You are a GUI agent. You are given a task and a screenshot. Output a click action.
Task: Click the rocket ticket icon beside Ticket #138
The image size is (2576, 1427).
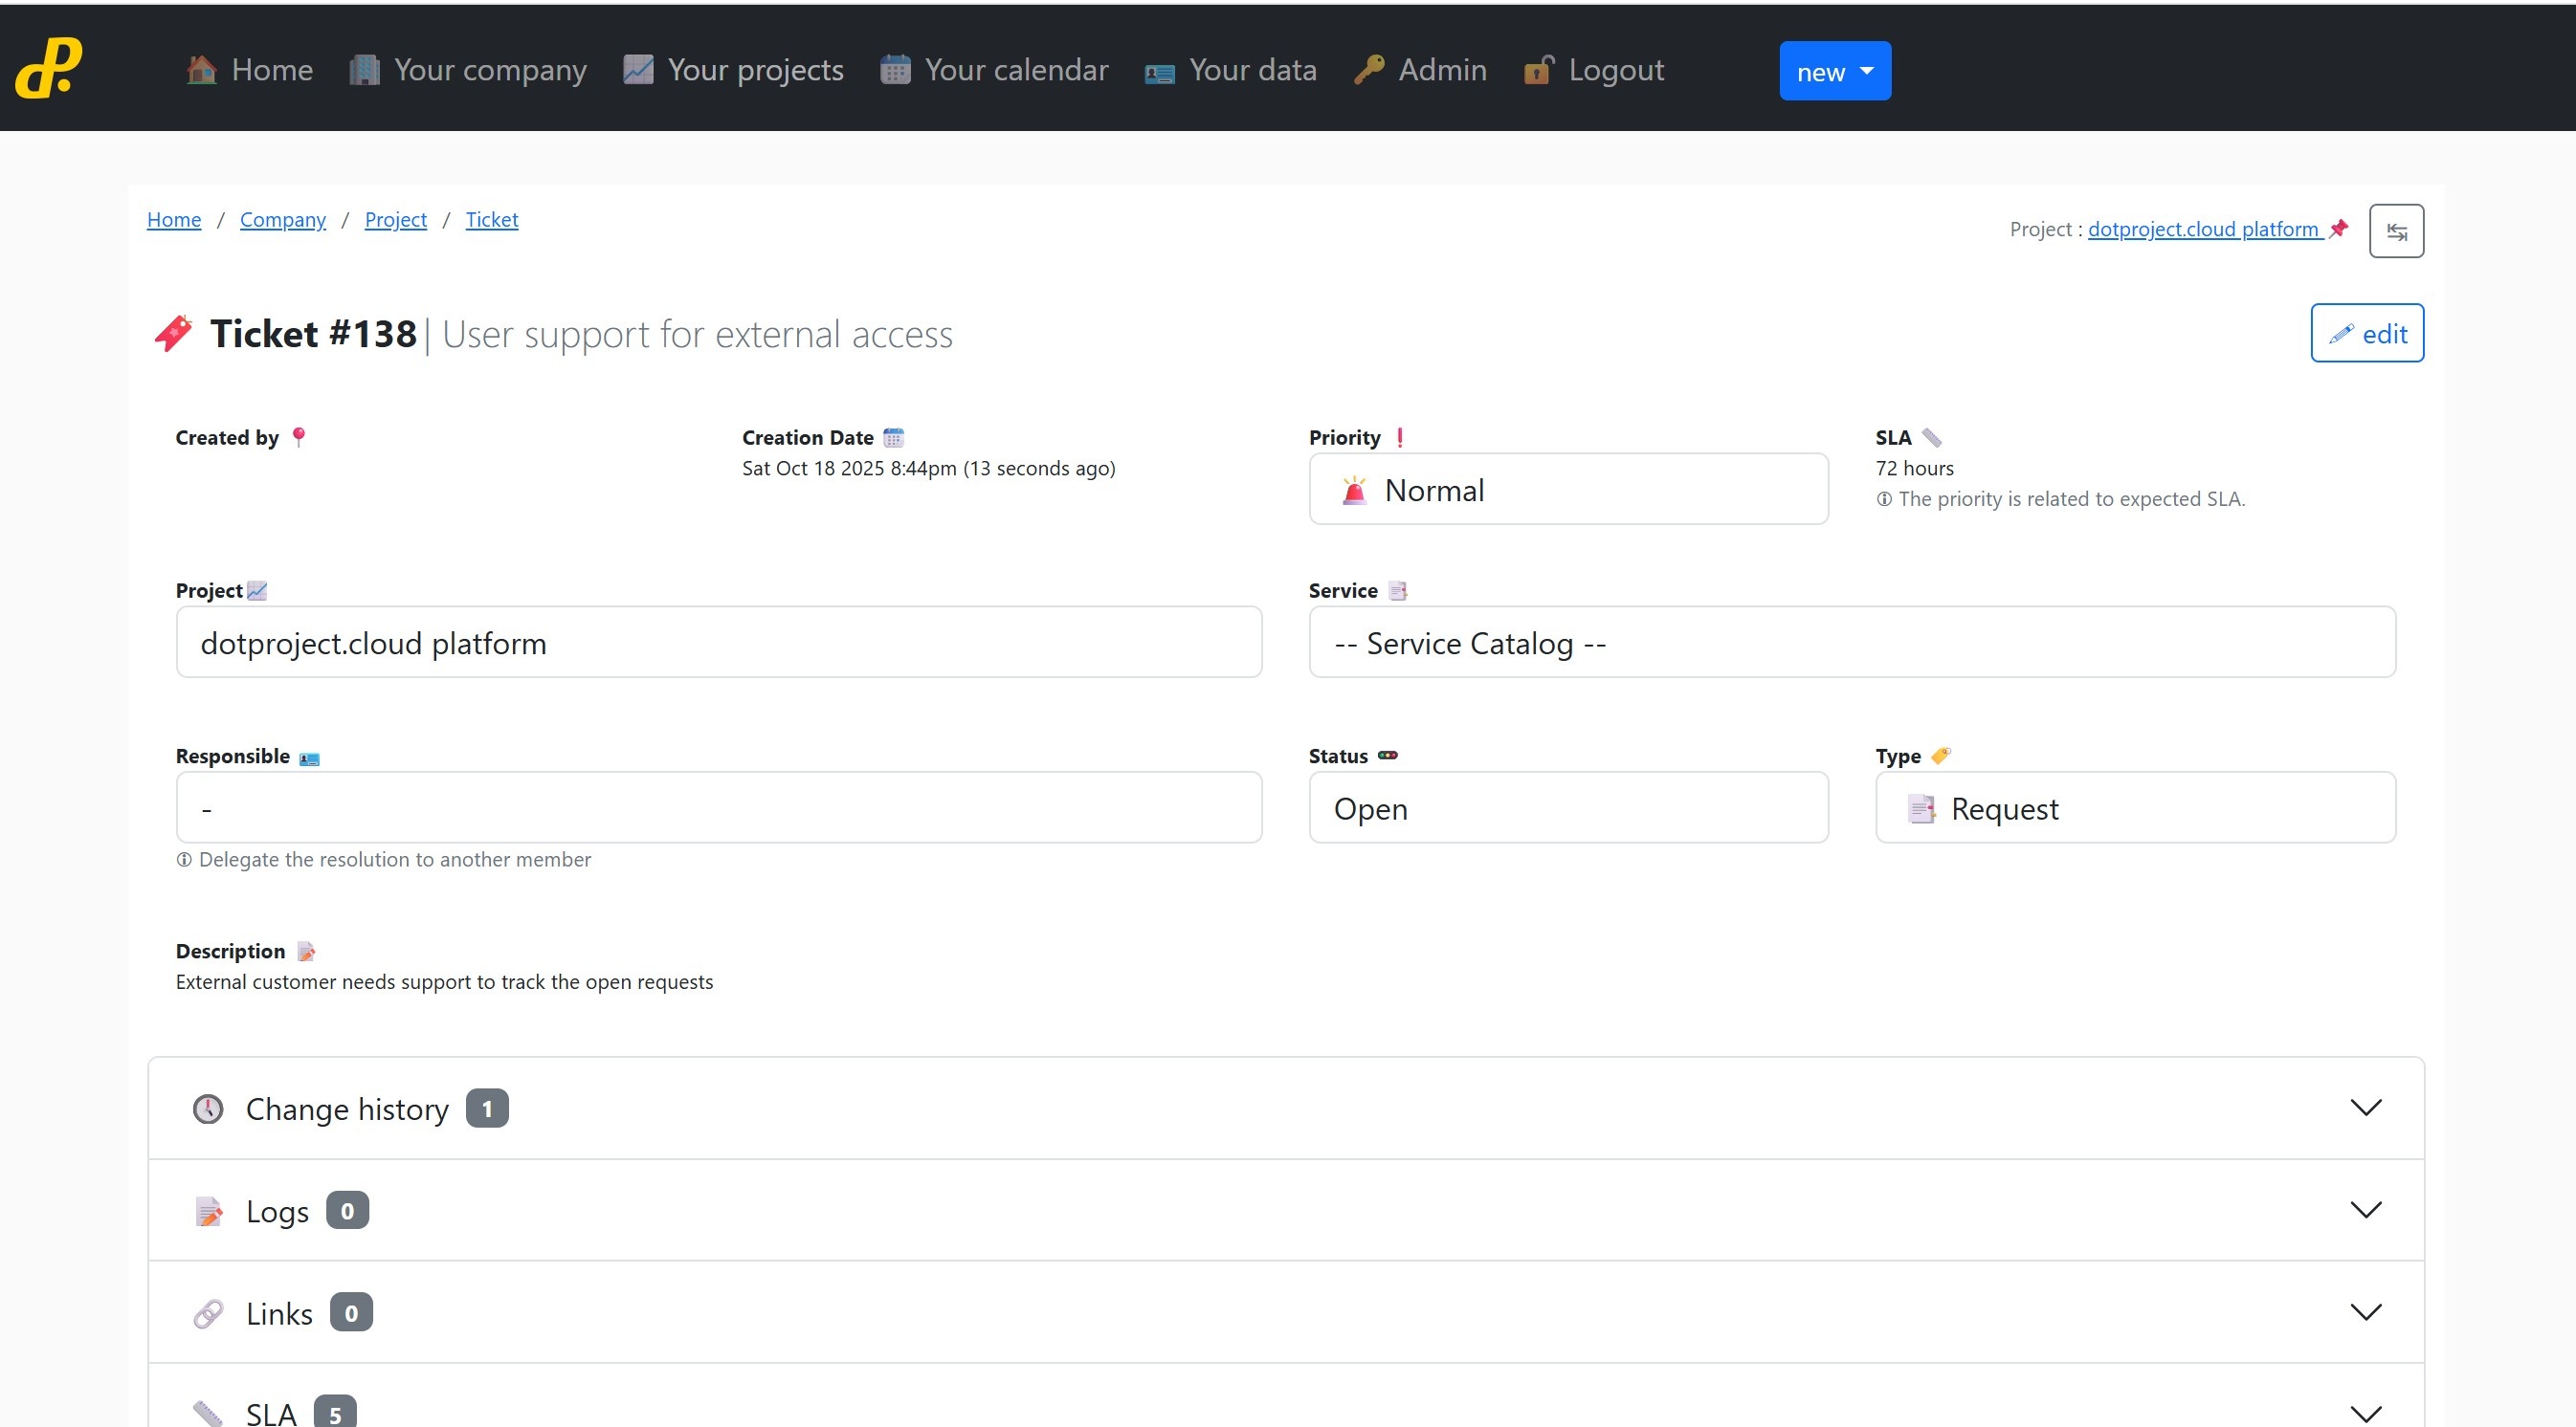(x=174, y=334)
